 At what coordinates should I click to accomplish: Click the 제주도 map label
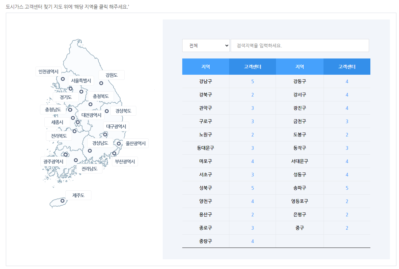click(x=78, y=195)
